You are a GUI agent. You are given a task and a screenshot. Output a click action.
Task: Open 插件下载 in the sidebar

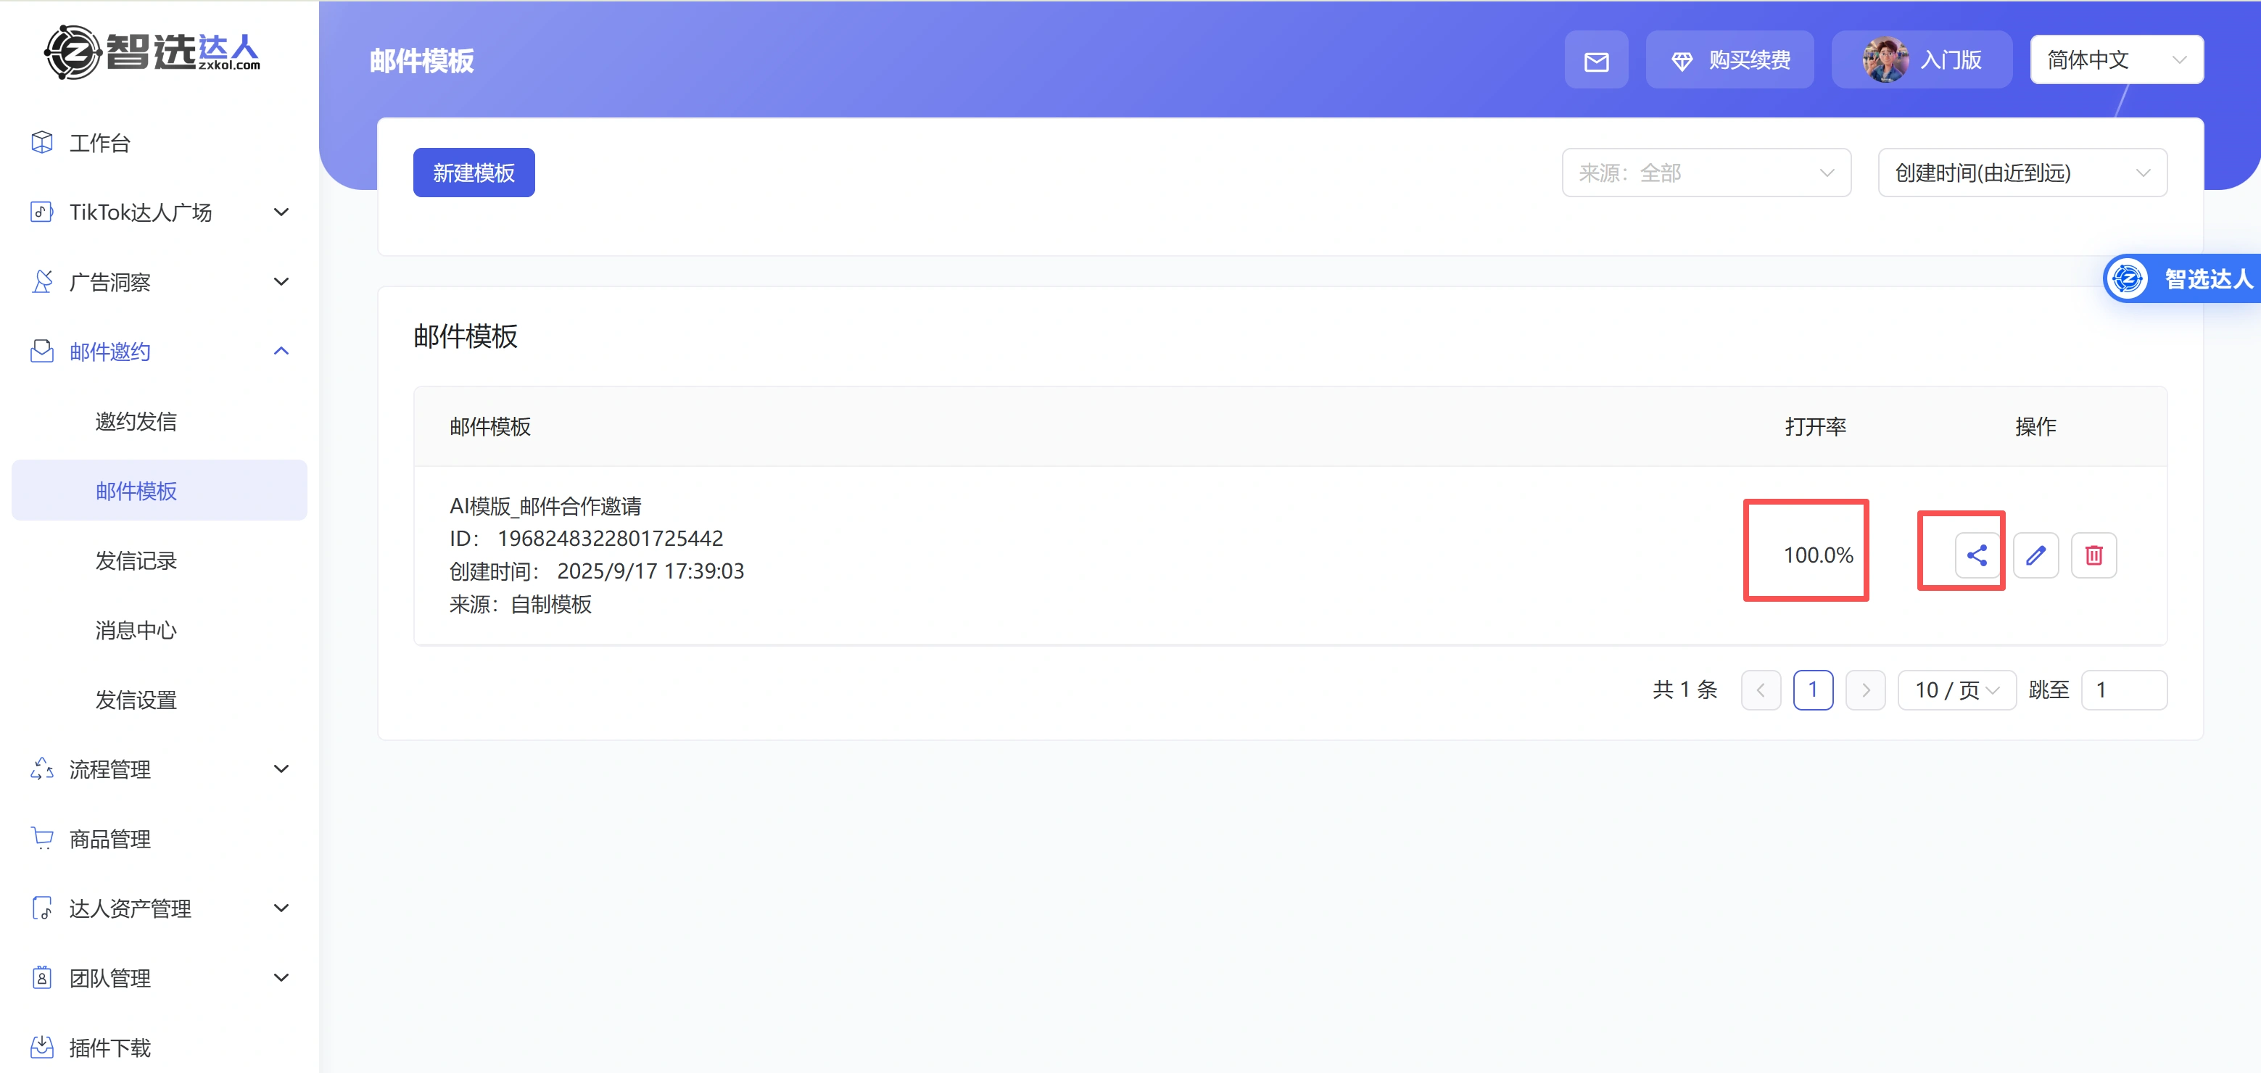[x=109, y=1048]
